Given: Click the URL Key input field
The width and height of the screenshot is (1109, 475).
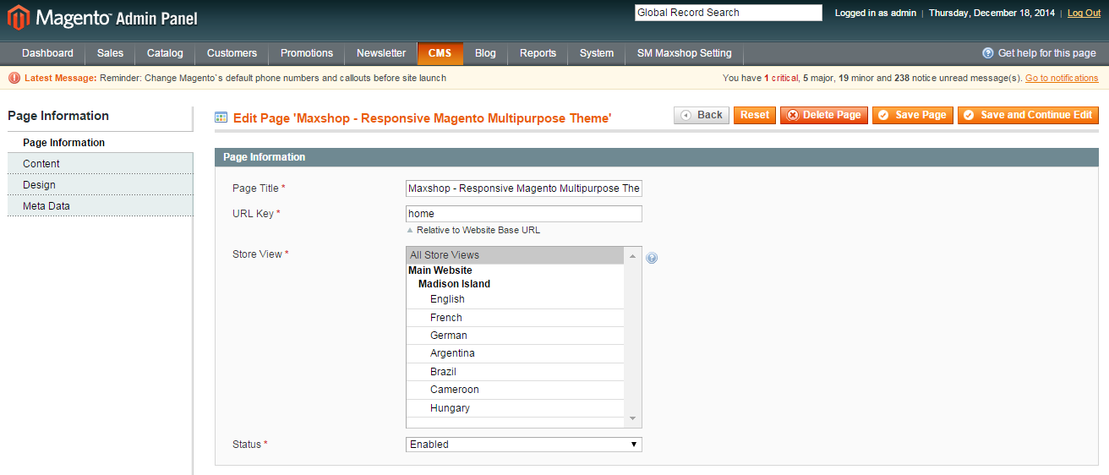Looking at the screenshot, I should (524, 214).
